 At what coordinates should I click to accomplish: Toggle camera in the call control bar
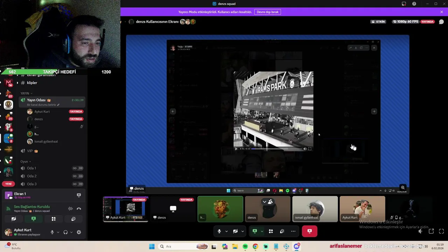[235, 231]
